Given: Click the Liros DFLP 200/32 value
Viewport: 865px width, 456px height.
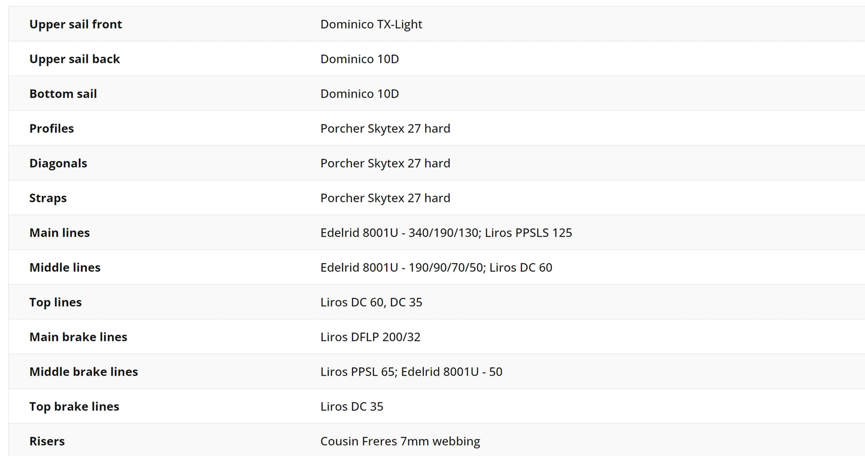Looking at the screenshot, I should tap(370, 337).
